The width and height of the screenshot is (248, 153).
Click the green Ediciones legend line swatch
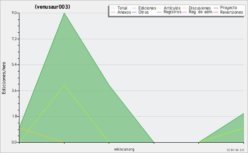[134, 8]
